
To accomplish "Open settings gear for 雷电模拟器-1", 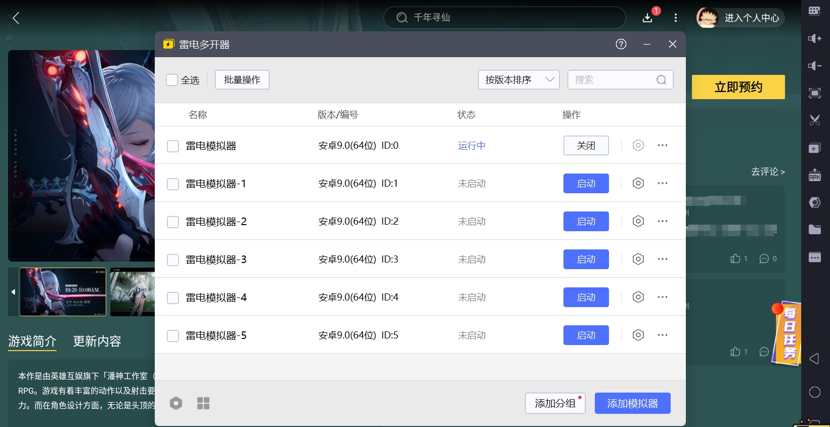I will [638, 183].
